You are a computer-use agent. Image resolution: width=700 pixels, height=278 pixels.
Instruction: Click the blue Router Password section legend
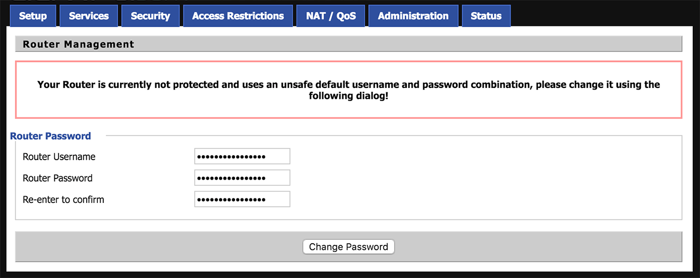click(50, 136)
